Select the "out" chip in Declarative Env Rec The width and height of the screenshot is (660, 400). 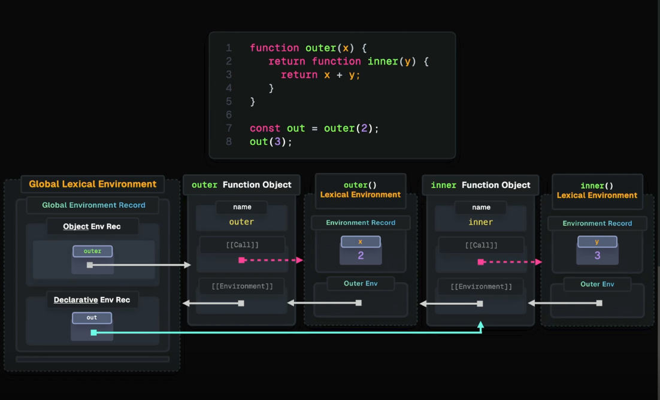coord(92,317)
